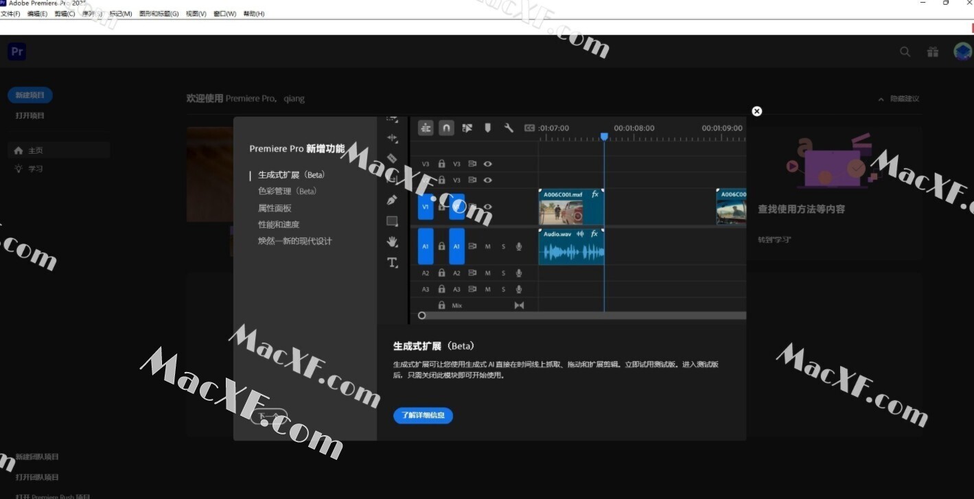Click the timeline zoom scrollbar handle
This screenshot has width=974, height=499.
tap(421, 316)
